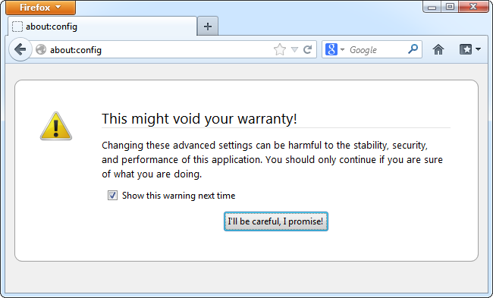Viewport: 493px width, 298px height.
Task: Open the orange Firefox menu button
Action: pos(40,8)
